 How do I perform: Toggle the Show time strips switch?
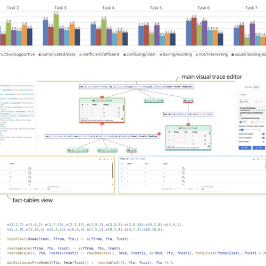click(263, 134)
